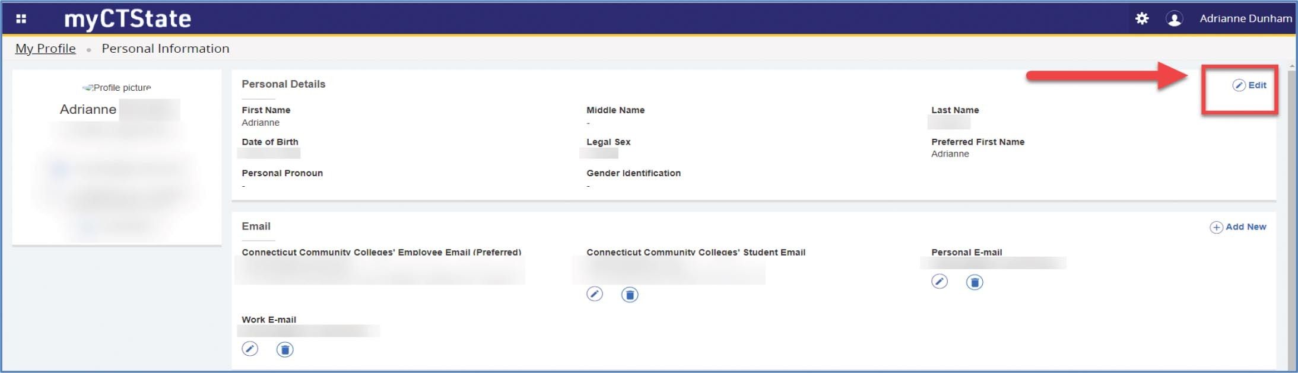Click the Profile picture placeholder
The height and width of the screenshot is (373, 1298).
(x=117, y=88)
